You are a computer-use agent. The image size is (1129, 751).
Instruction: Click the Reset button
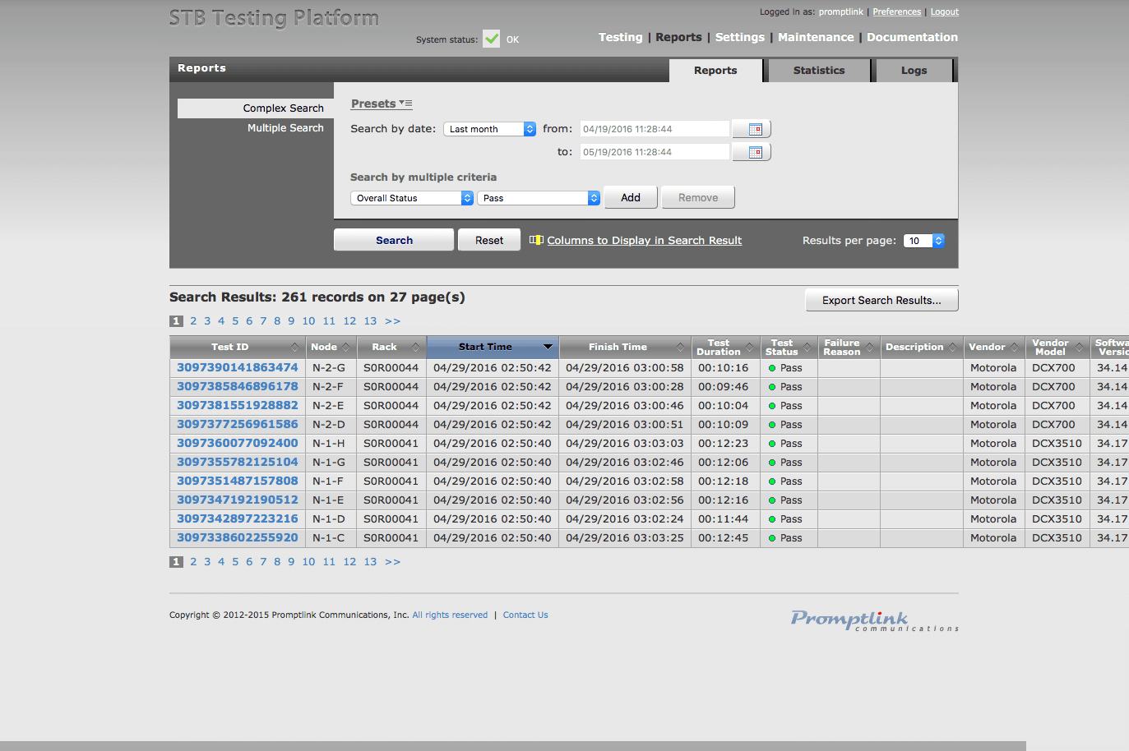click(489, 240)
